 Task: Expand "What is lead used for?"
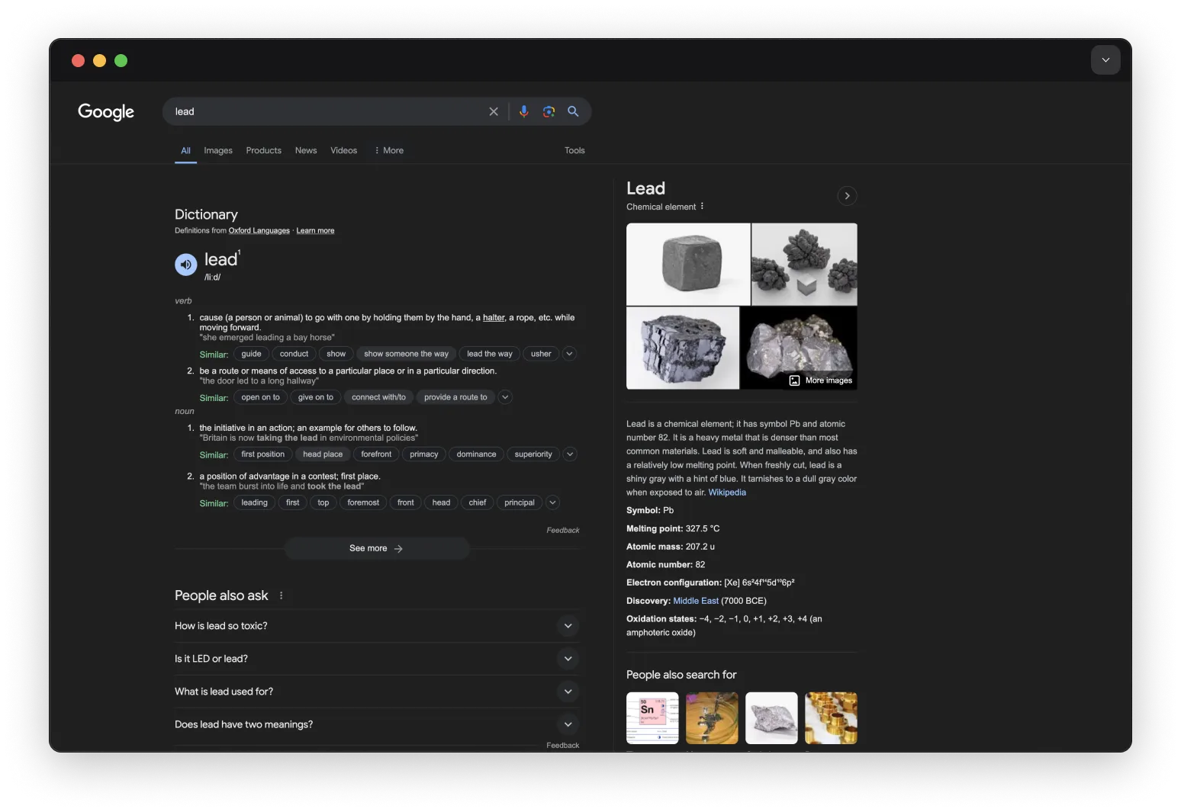pyautogui.click(x=568, y=691)
